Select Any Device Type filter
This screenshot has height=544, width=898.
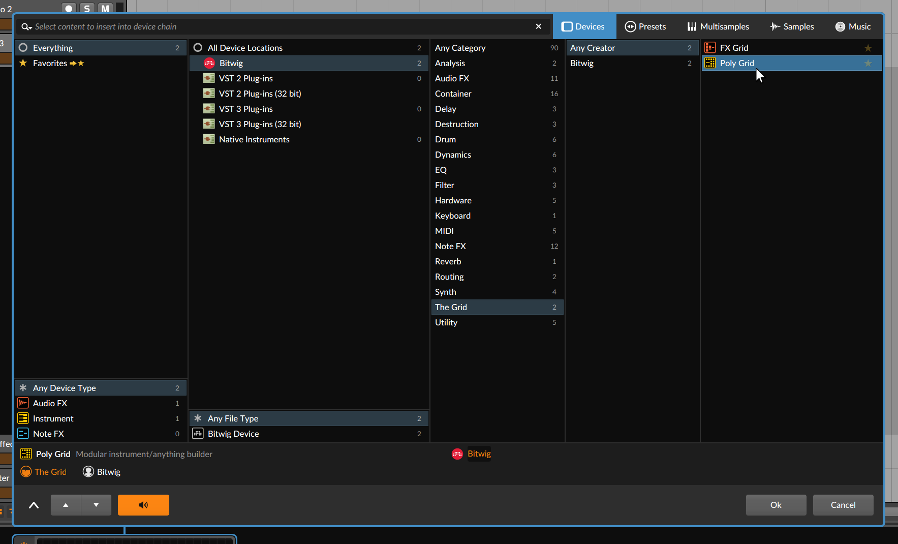coord(100,388)
